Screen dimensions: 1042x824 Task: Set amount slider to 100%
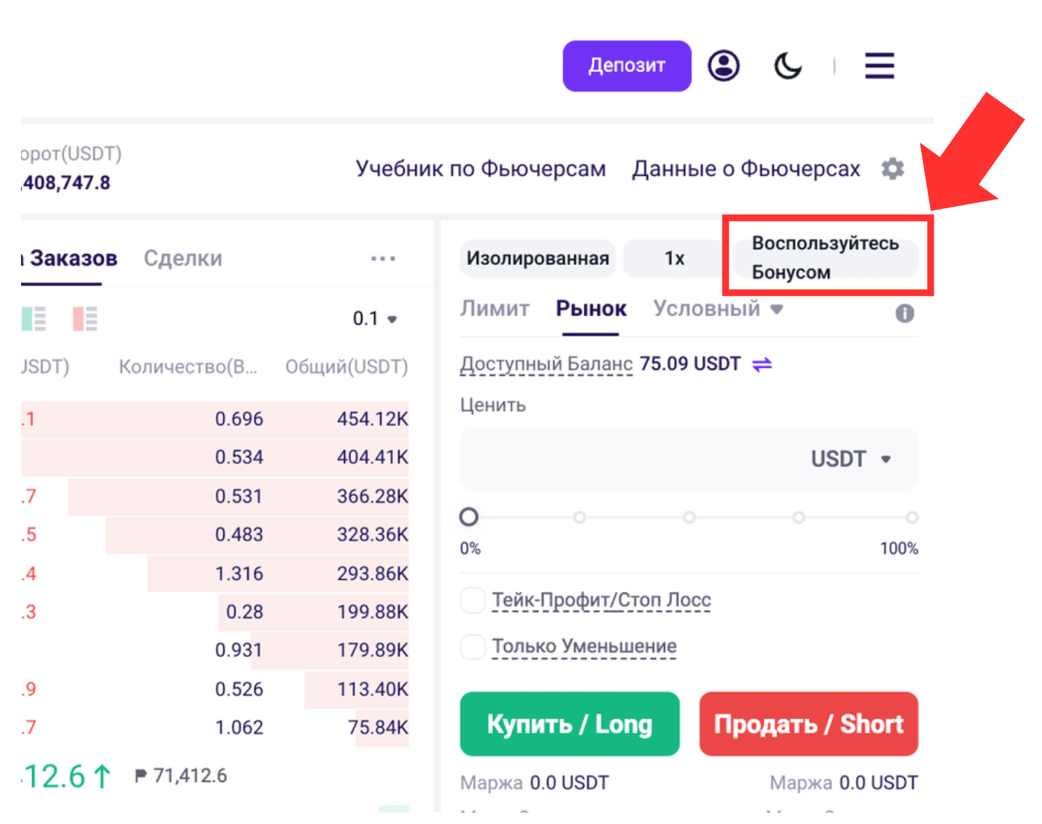coord(912,518)
